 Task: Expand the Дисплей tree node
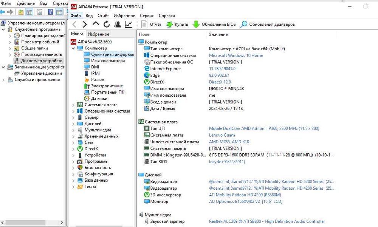(x=73, y=124)
